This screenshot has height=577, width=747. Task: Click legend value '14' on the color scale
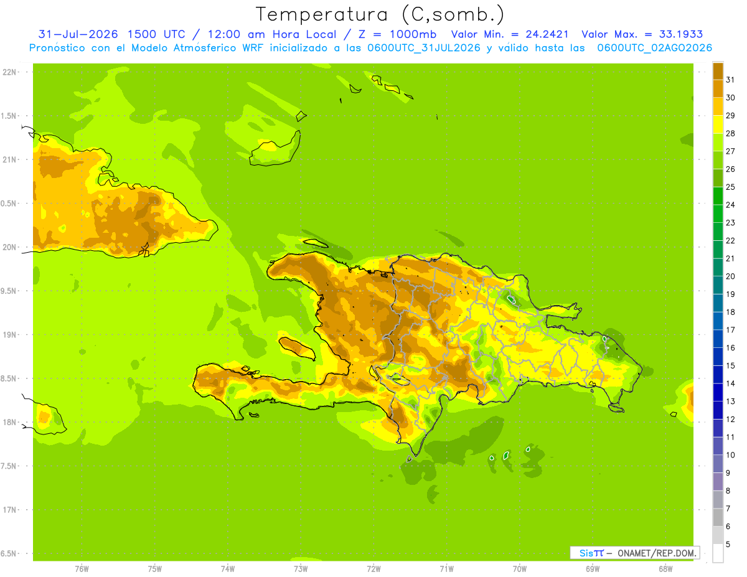coord(730,383)
